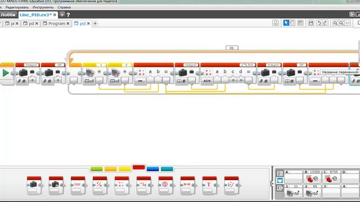Open the Port View tab in hardware page

[280, 181]
